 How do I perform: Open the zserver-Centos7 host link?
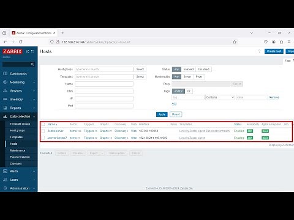click(57, 137)
